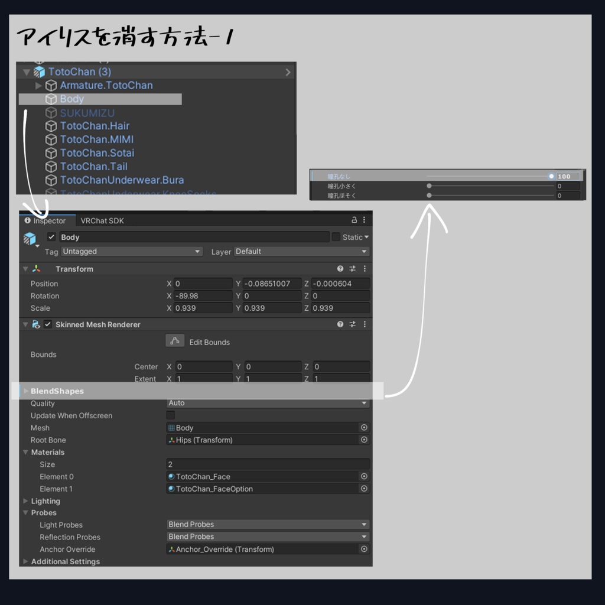Disable the Skinned Mesh Renderer component checkbox
This screenshot has height=605, width=605.
coord(47,324)
